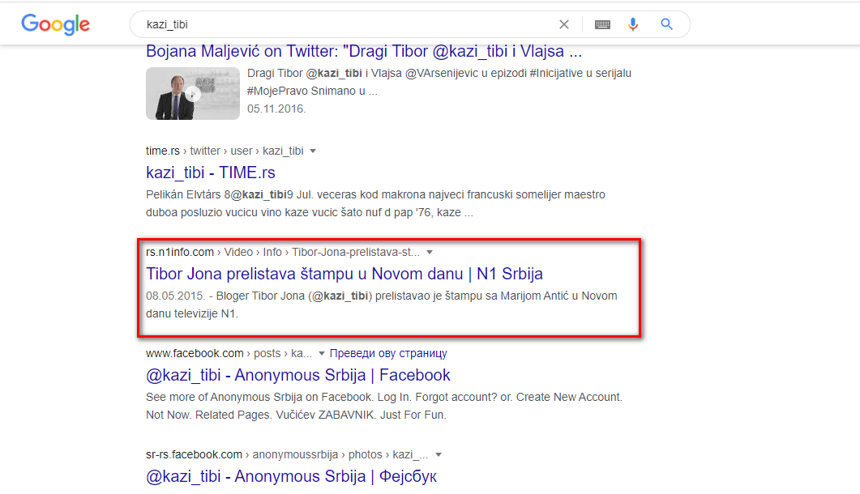Focus the search field containing kazi_tibi
Screen dimensions: 860x494
pyautogui.click(x=340, y=24)
